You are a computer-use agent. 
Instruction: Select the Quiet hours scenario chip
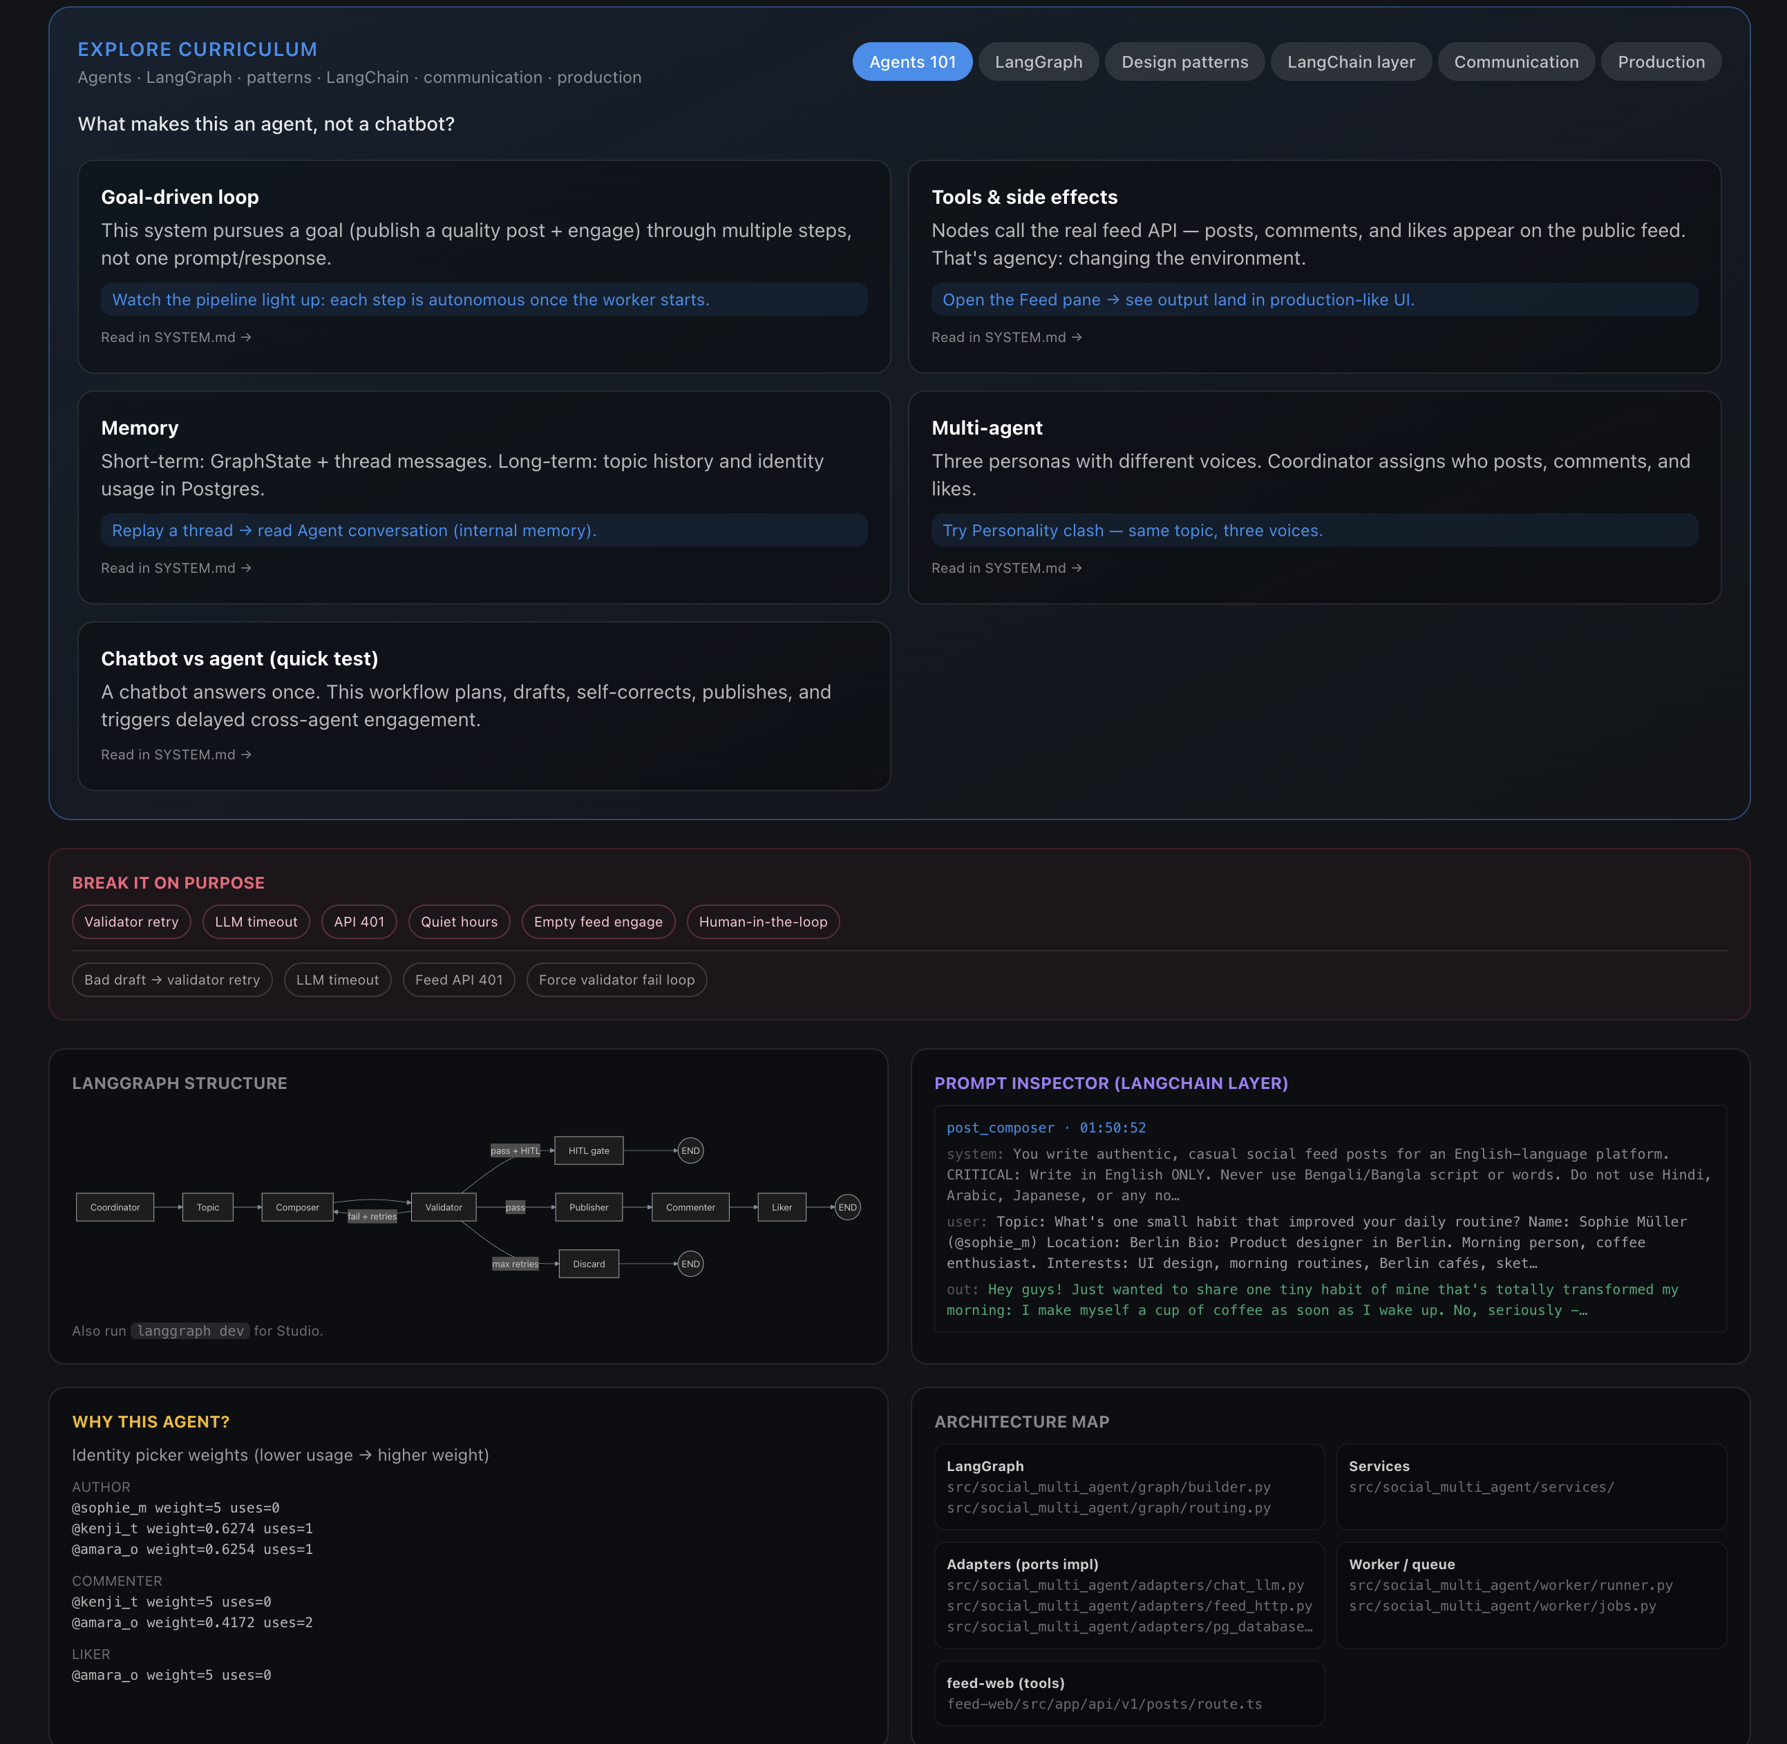click(x=459, y=922)
